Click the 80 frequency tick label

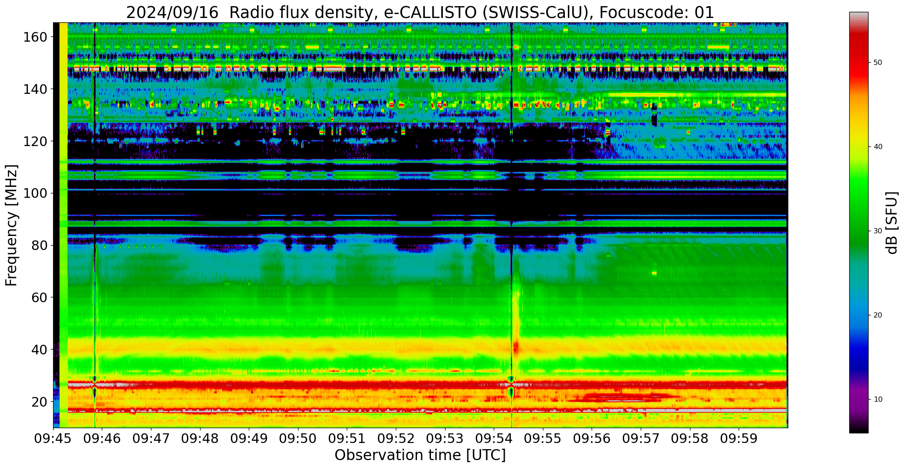39,245
